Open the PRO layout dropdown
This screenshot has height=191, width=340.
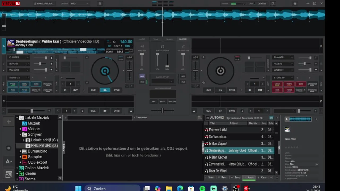(x=79, y=4)
